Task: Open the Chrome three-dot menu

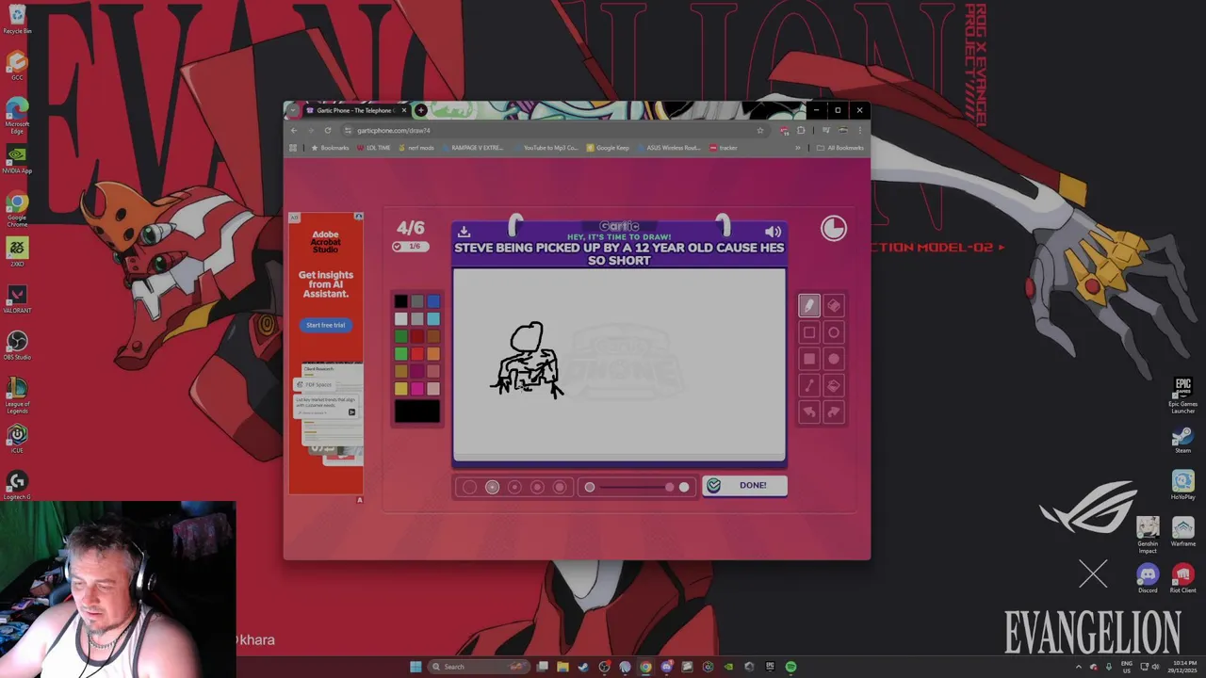Action: pos(860,130)
